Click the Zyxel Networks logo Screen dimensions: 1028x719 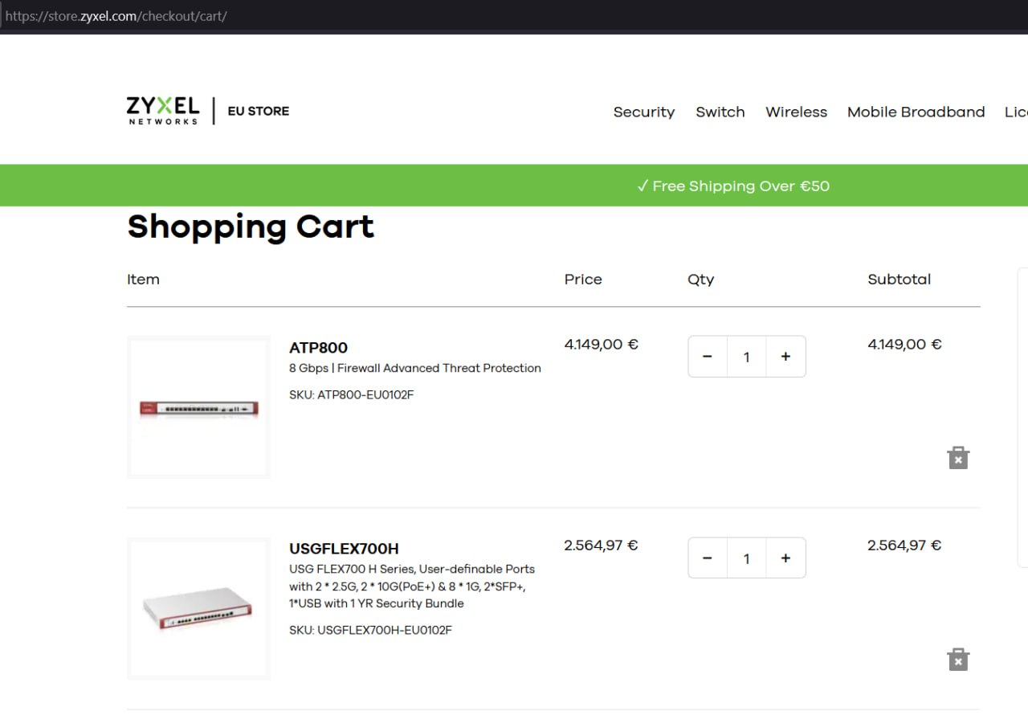pos(163,111)
